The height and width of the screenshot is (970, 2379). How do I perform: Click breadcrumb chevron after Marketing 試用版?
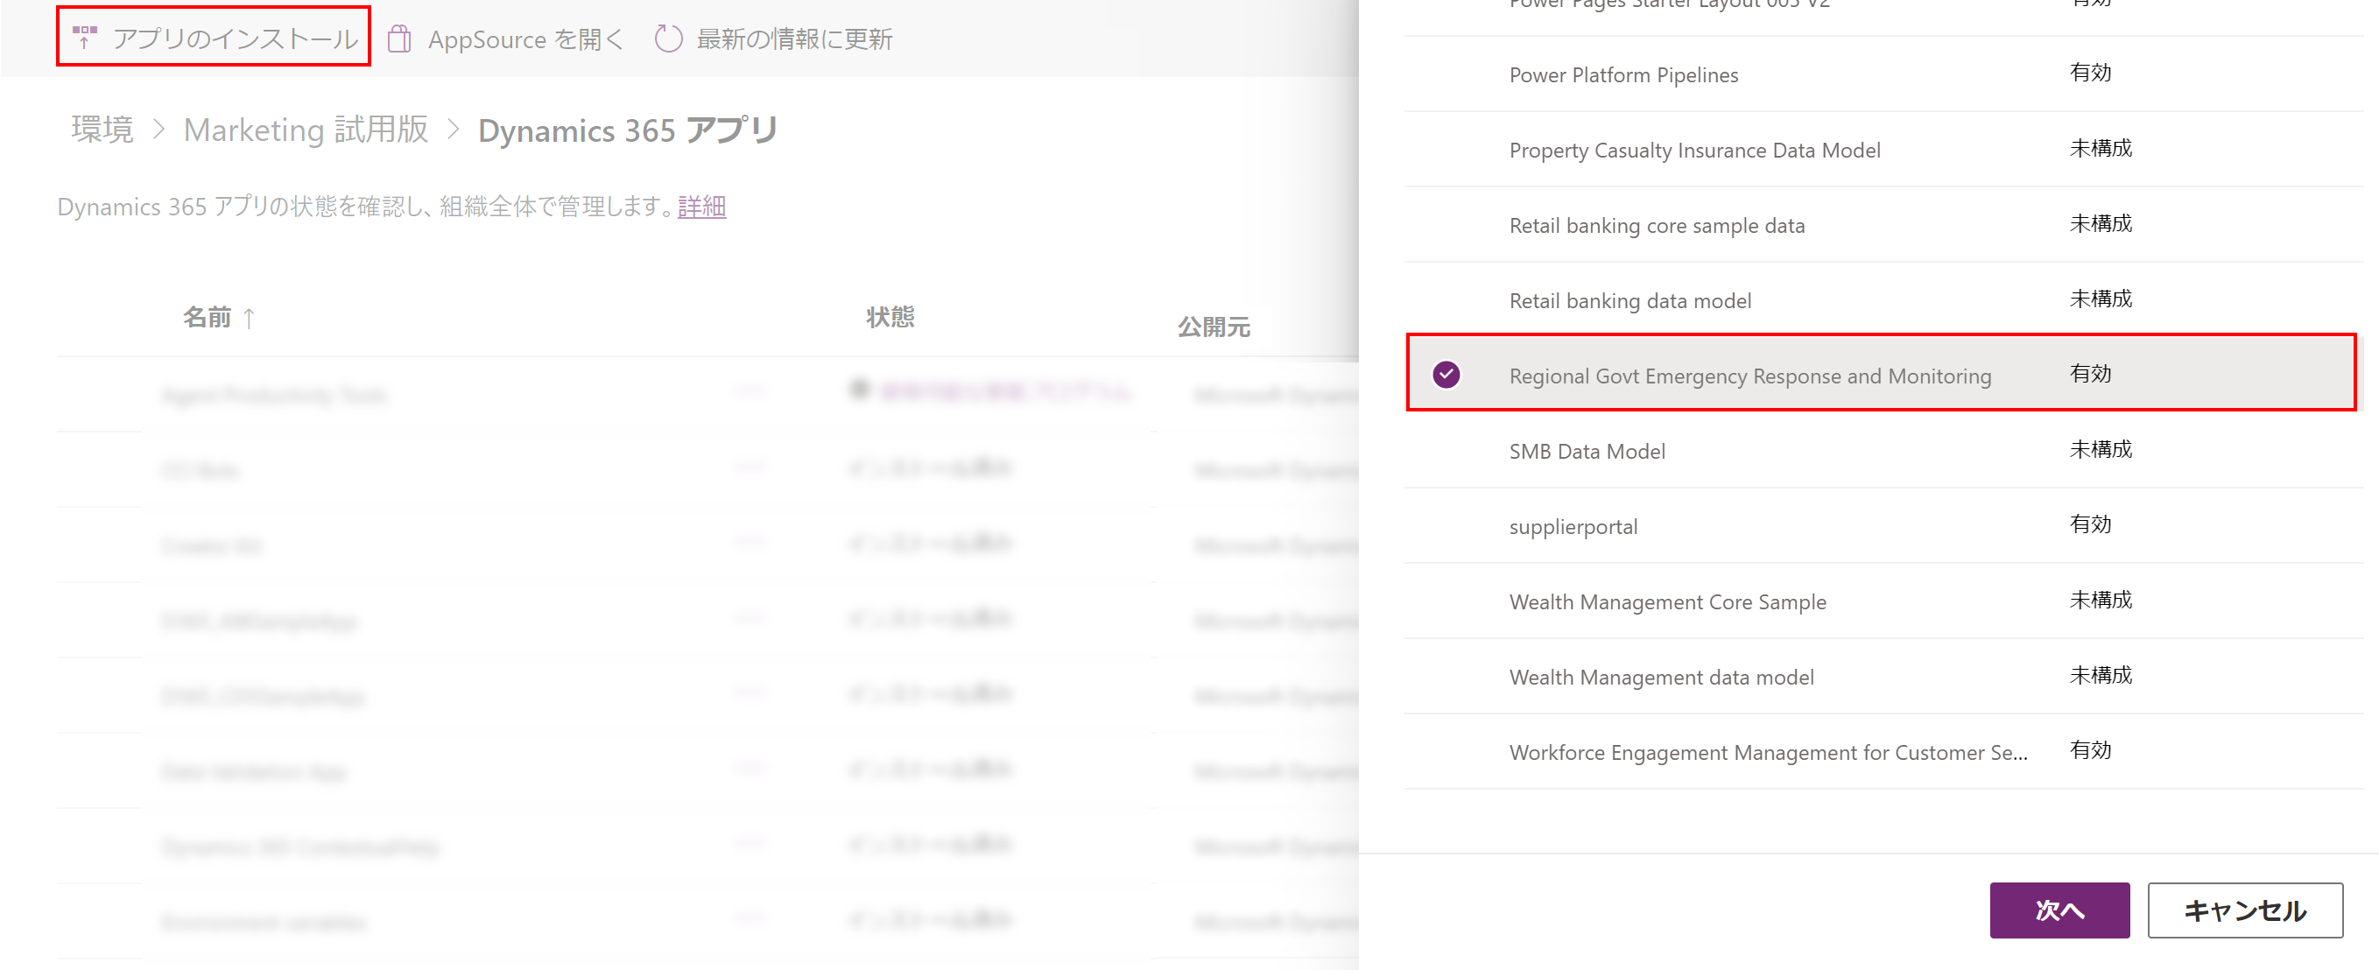click(x=453, y=130)
